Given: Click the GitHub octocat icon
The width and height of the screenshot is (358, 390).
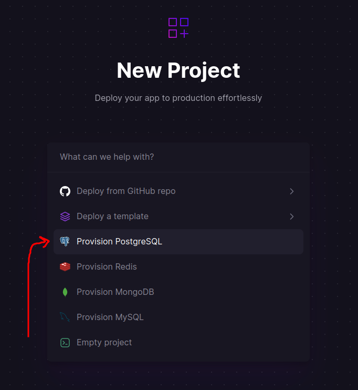Looking at the screenshot, I should pos(65,191).
